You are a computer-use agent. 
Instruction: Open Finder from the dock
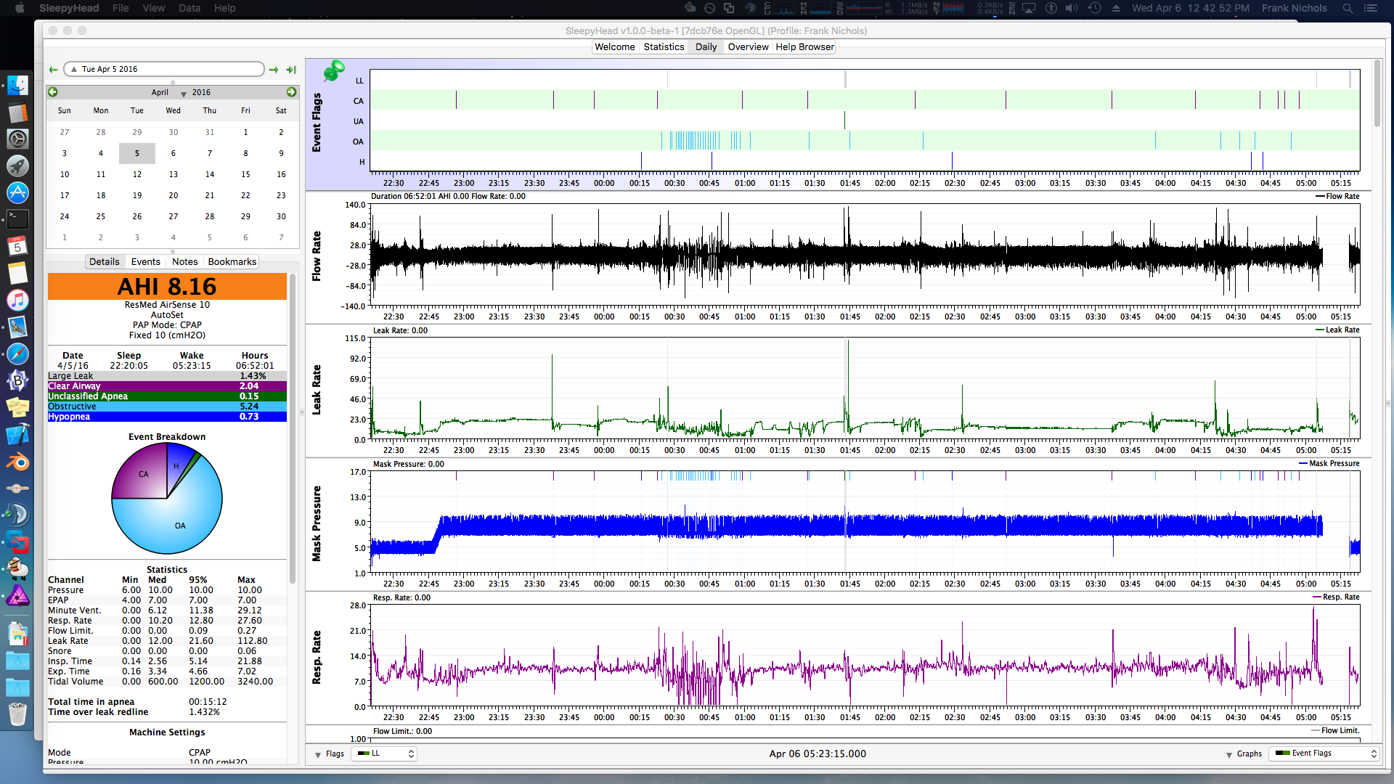17,85
